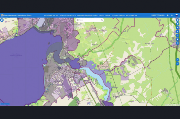This screenshot has width=180, height=119.
Task: Click the 'Подбор площадки' button
Action: click(x=158, y=15)
